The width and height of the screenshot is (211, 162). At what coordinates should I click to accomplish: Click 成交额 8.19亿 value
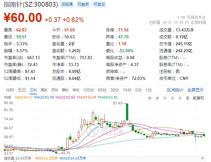click(182, 37)
